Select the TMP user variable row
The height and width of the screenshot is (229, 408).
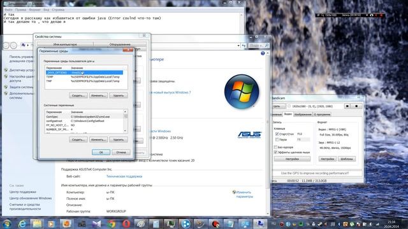[x=84, y=81]
